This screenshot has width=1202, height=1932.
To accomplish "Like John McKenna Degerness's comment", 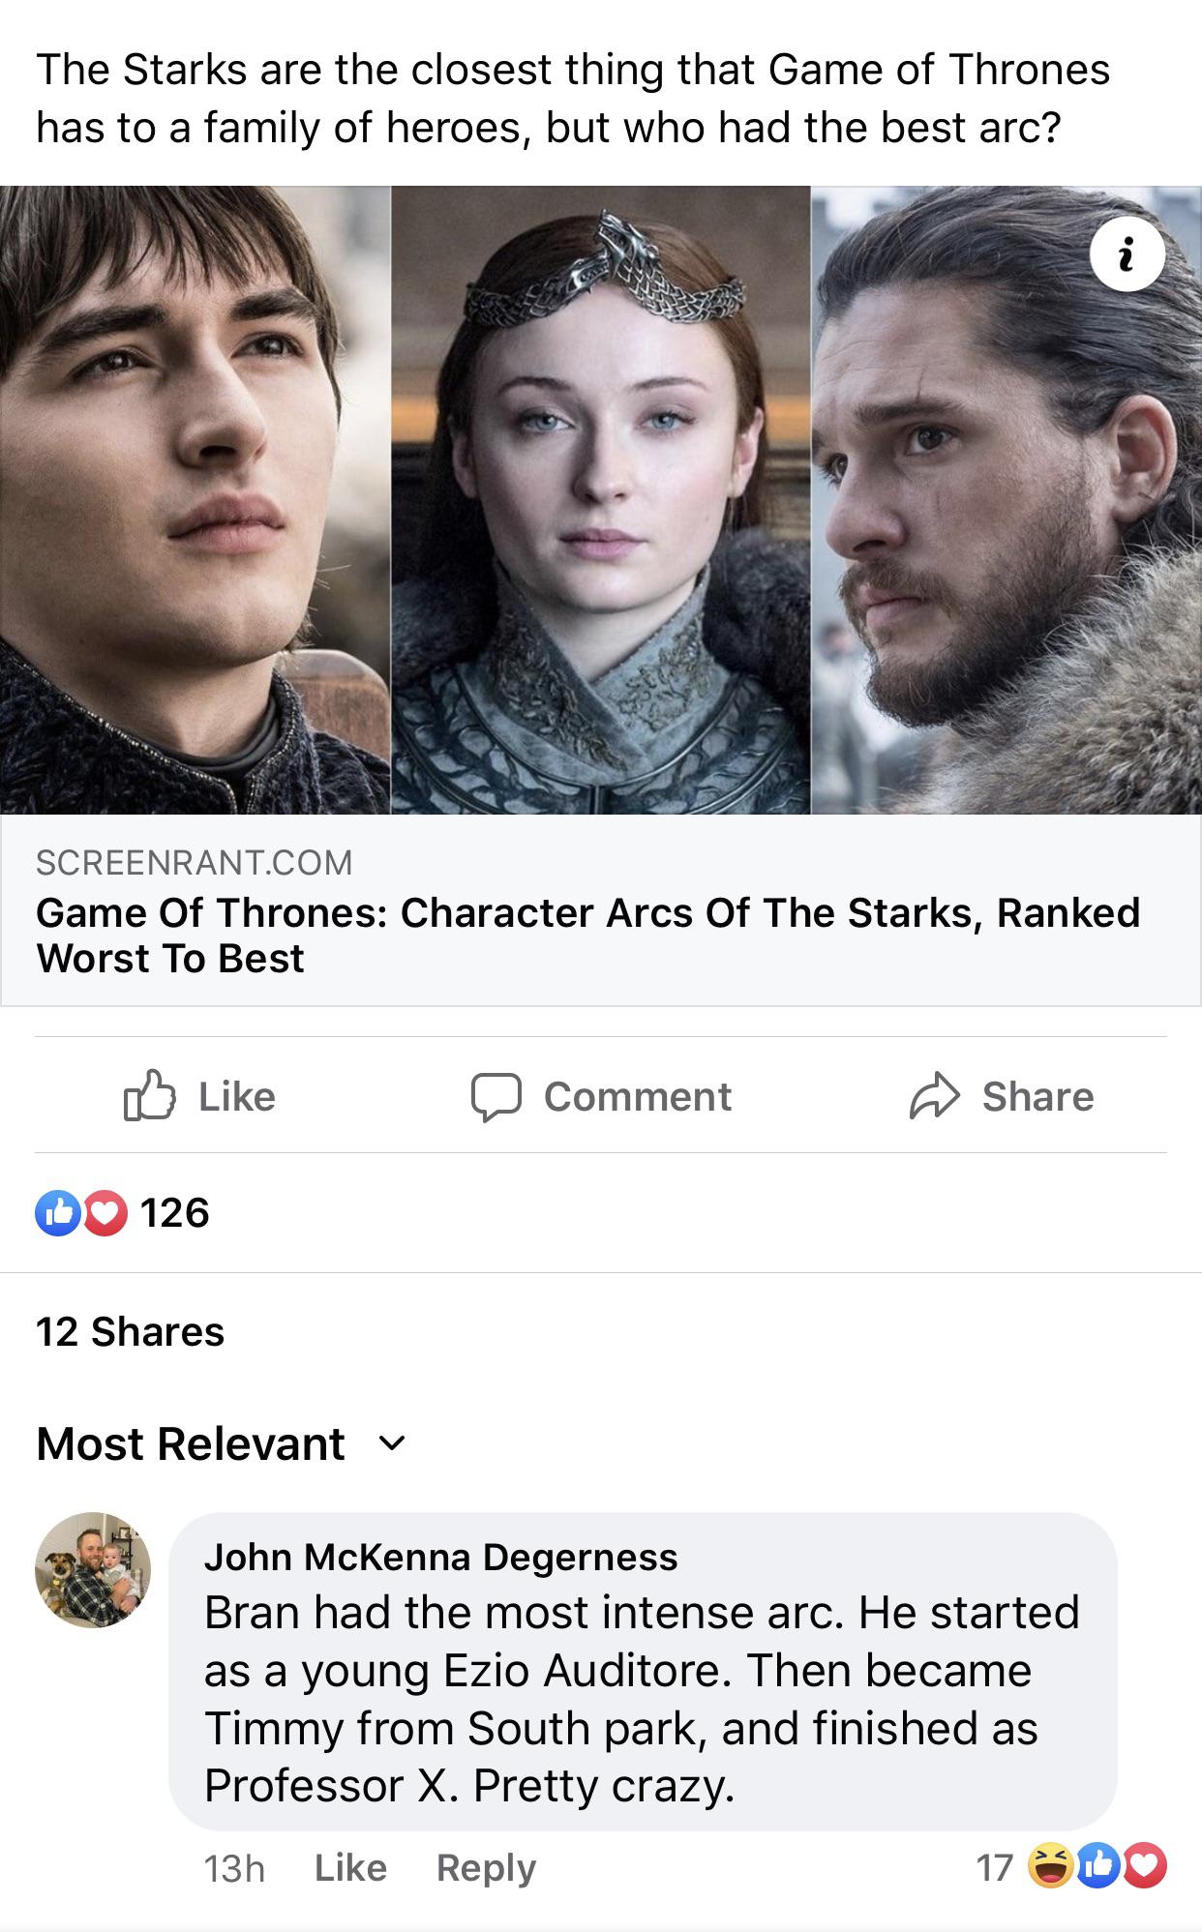I will point(350,1867).
